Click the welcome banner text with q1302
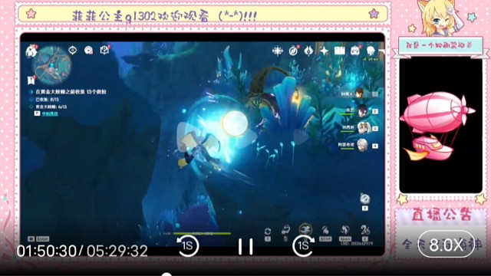Screen dimensions: 491x276 (164, 16)
